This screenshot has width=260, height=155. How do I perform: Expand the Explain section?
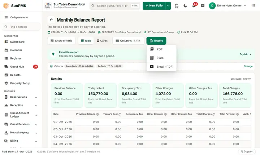[246, 54]
